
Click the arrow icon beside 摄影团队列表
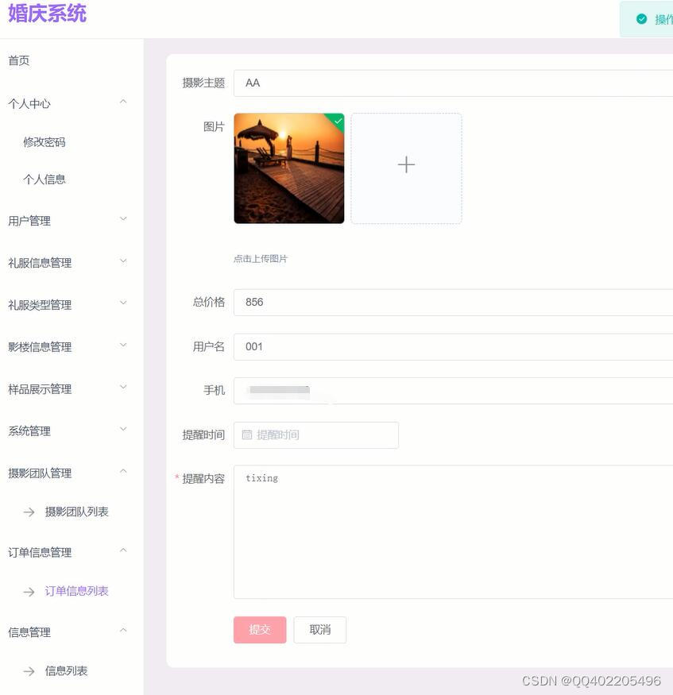click(29, 512)
